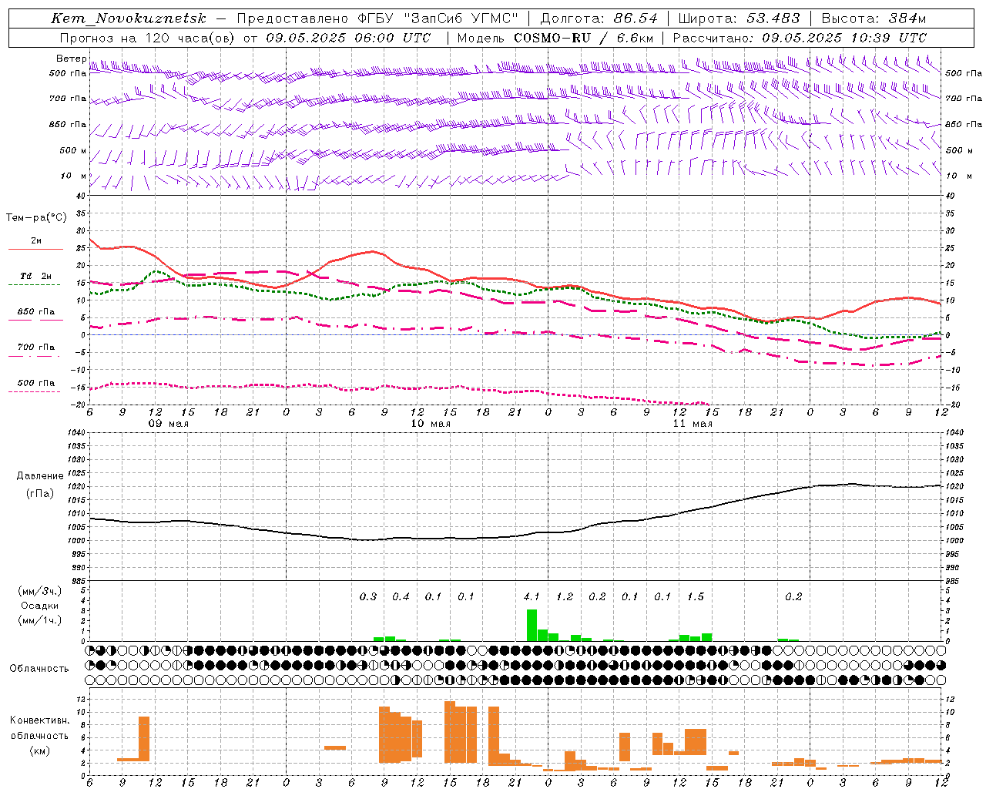Click the 'Td 2м' dew point legend entry
The height and width of the screenshot is (789, 986).
click(36, 276)
